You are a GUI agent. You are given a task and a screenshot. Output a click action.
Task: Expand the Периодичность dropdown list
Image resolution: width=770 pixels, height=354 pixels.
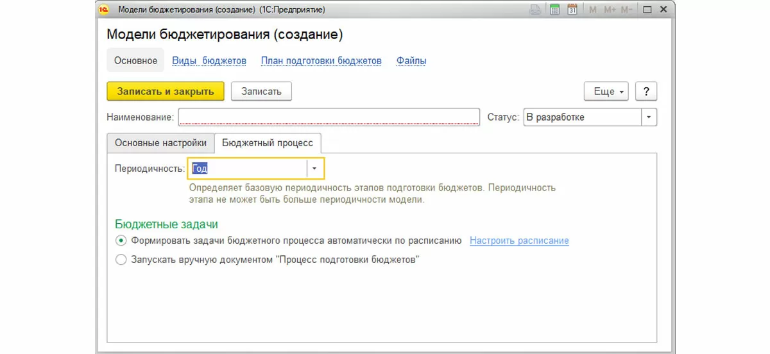click(x=314, y=169)
